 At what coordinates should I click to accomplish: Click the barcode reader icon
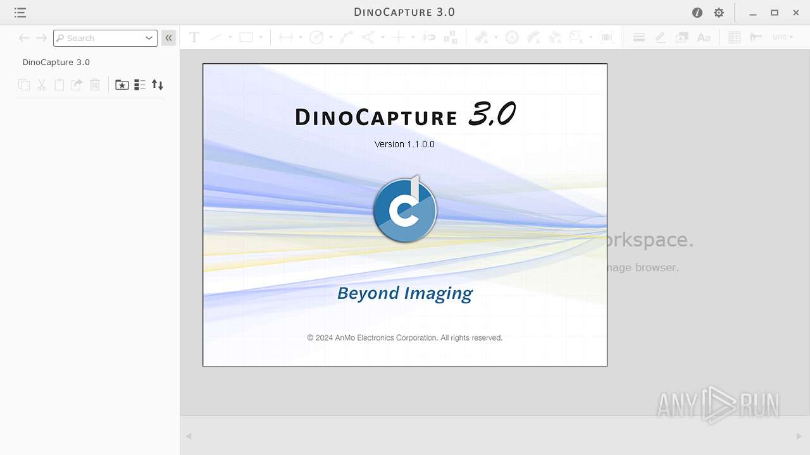pyautogui.click(x=607, y=37)
